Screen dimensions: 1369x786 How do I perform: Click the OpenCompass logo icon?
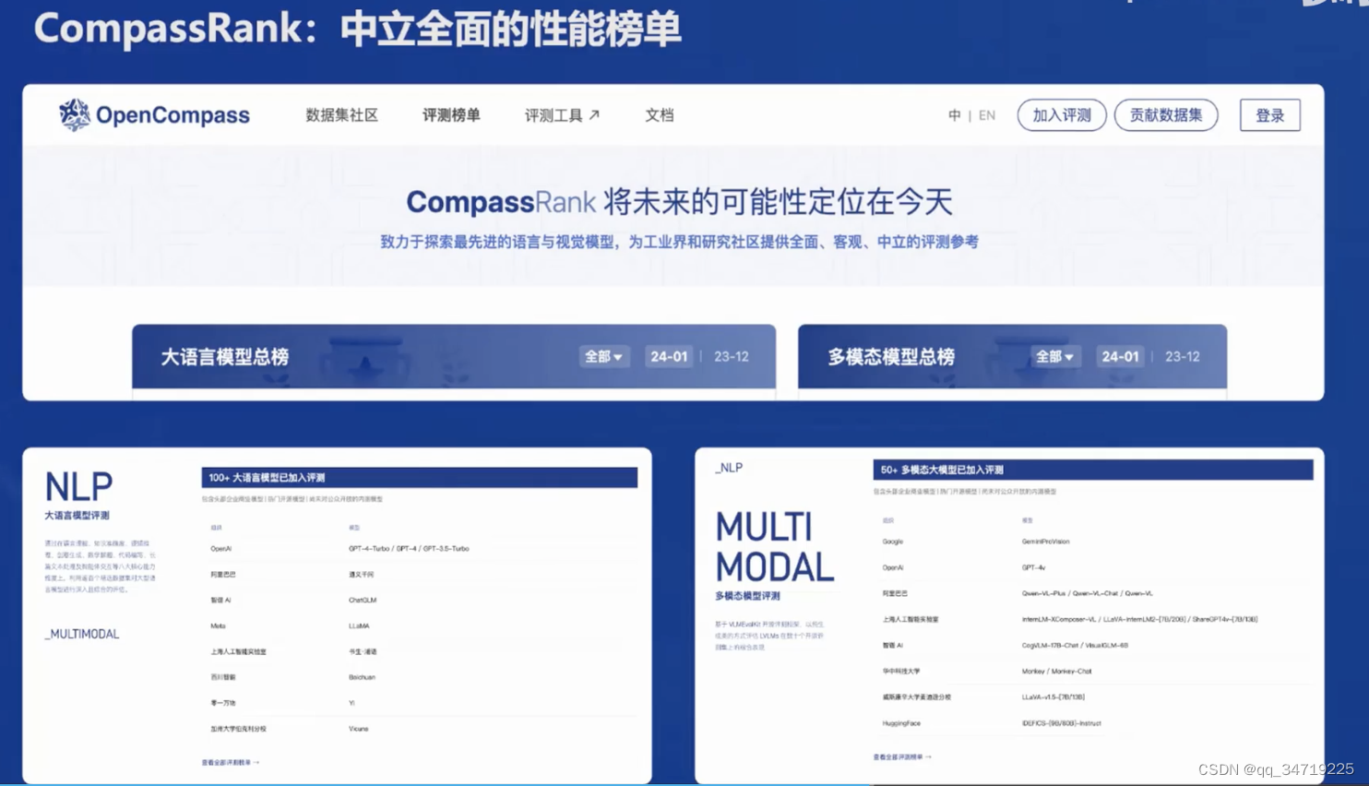pos(75,114)
